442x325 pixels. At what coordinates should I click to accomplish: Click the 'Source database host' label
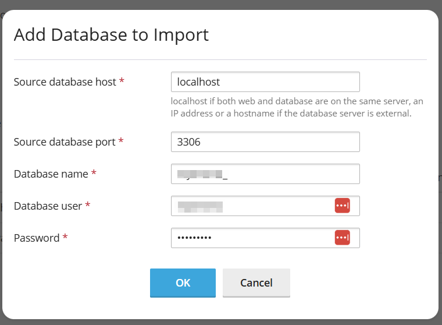tap(65, 82)
